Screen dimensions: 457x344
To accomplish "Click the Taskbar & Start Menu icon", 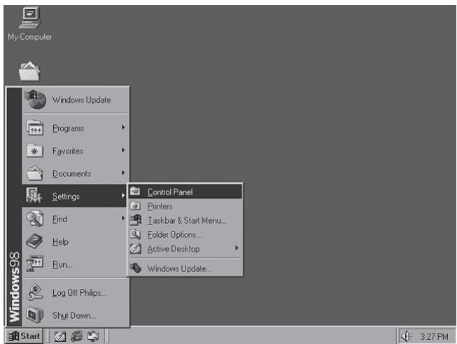I will coord(136,220).
